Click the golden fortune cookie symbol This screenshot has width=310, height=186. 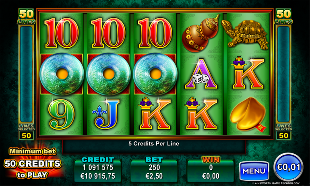click(248, 114)
